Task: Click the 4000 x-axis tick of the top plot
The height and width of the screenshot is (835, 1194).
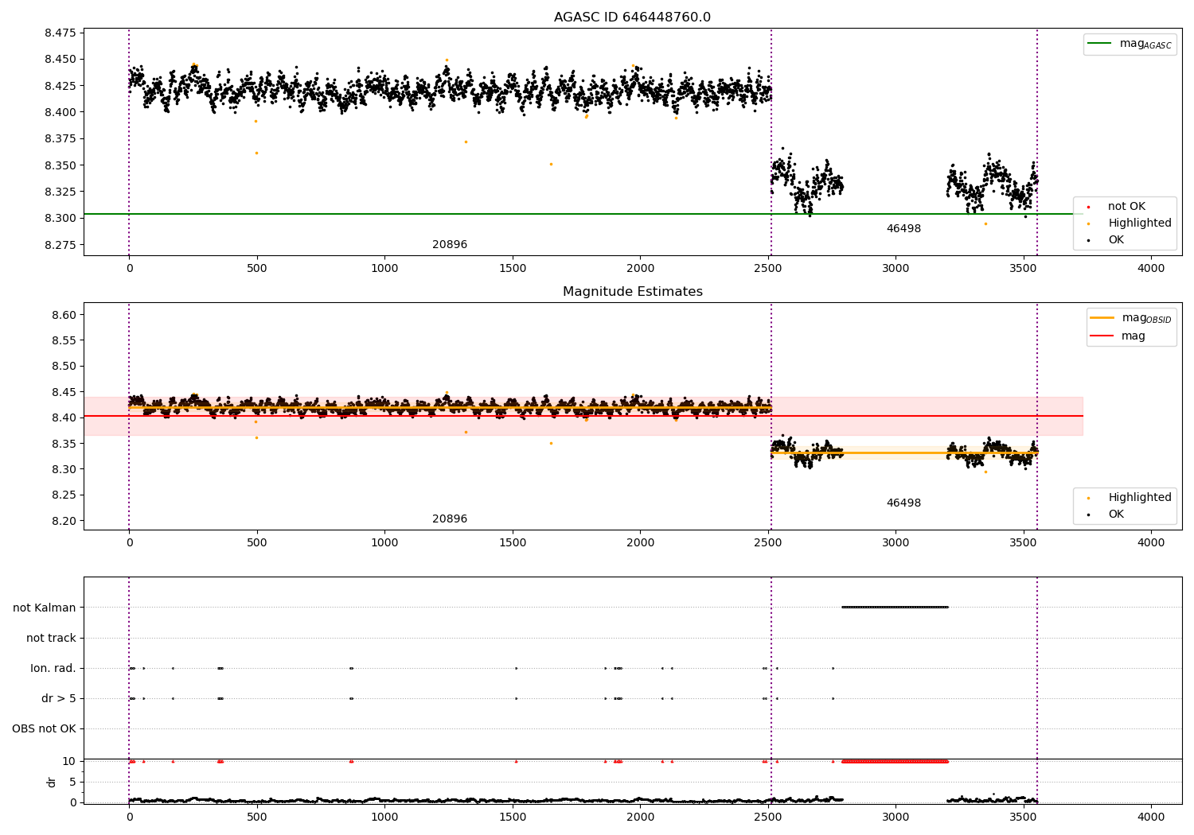Action: (x=1151, y=269)
